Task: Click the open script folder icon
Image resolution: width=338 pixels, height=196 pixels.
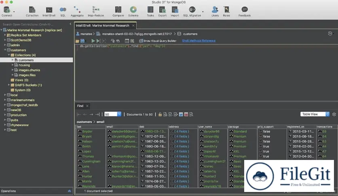Action: pos(77,41)
